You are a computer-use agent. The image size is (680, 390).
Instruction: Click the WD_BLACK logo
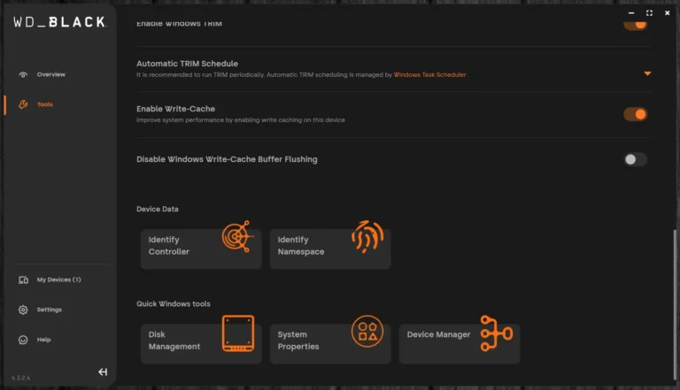pyautogui.click(x=59, y=23)
